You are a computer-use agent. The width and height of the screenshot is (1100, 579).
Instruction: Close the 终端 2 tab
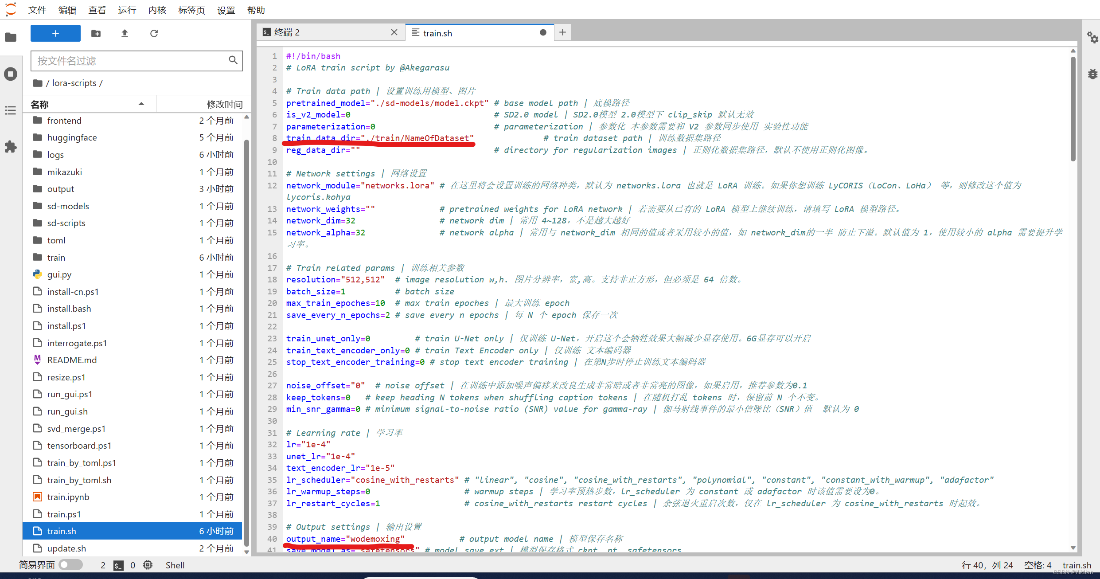click(394, 32)
